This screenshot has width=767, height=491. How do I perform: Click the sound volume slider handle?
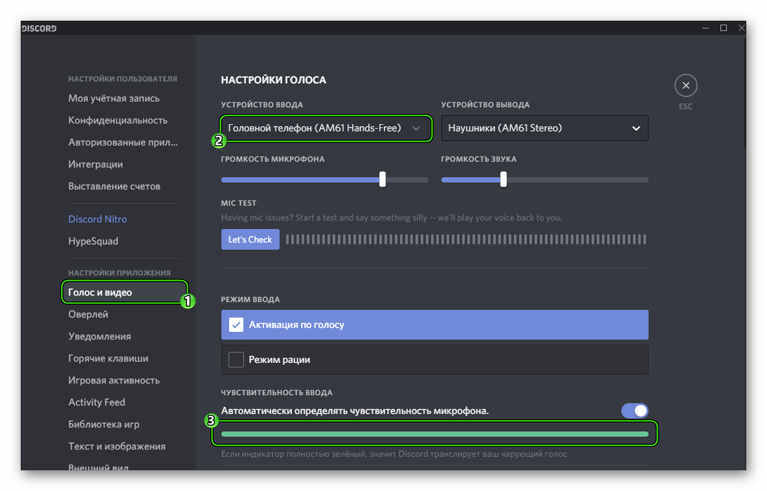tap(504, 179)
